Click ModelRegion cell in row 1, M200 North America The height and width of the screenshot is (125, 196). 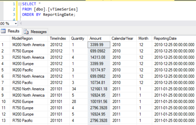pos(29,45)
